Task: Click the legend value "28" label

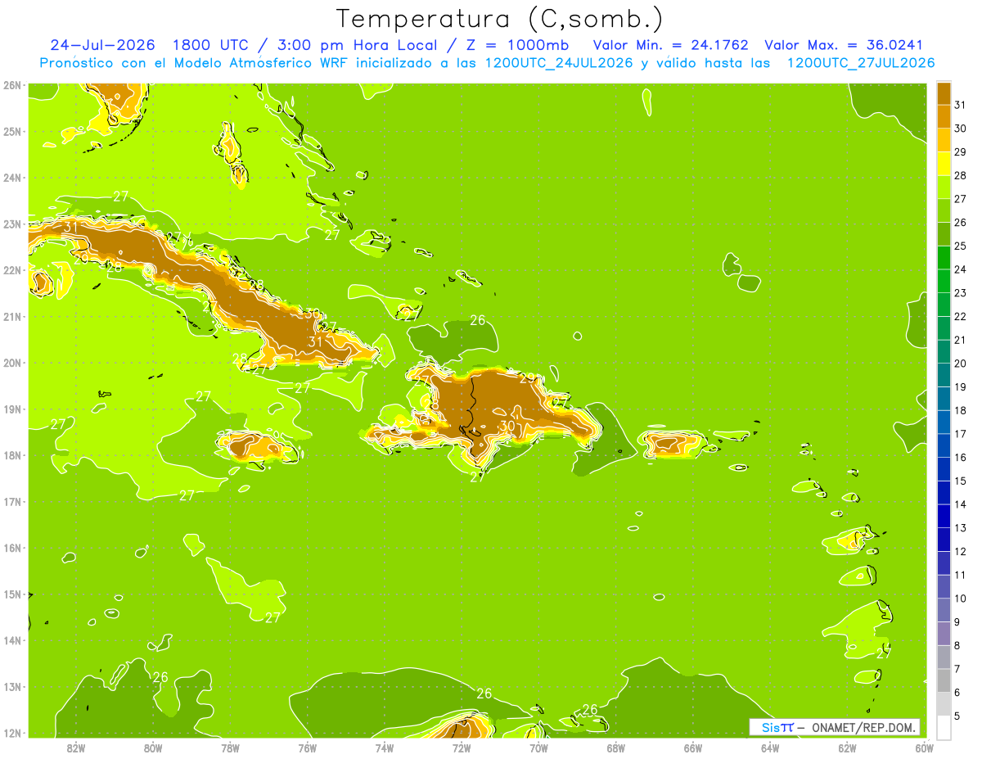Action: [x=960, y=175]
